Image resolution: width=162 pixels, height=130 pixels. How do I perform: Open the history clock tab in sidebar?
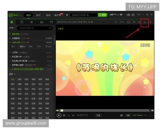coord(22,22)
